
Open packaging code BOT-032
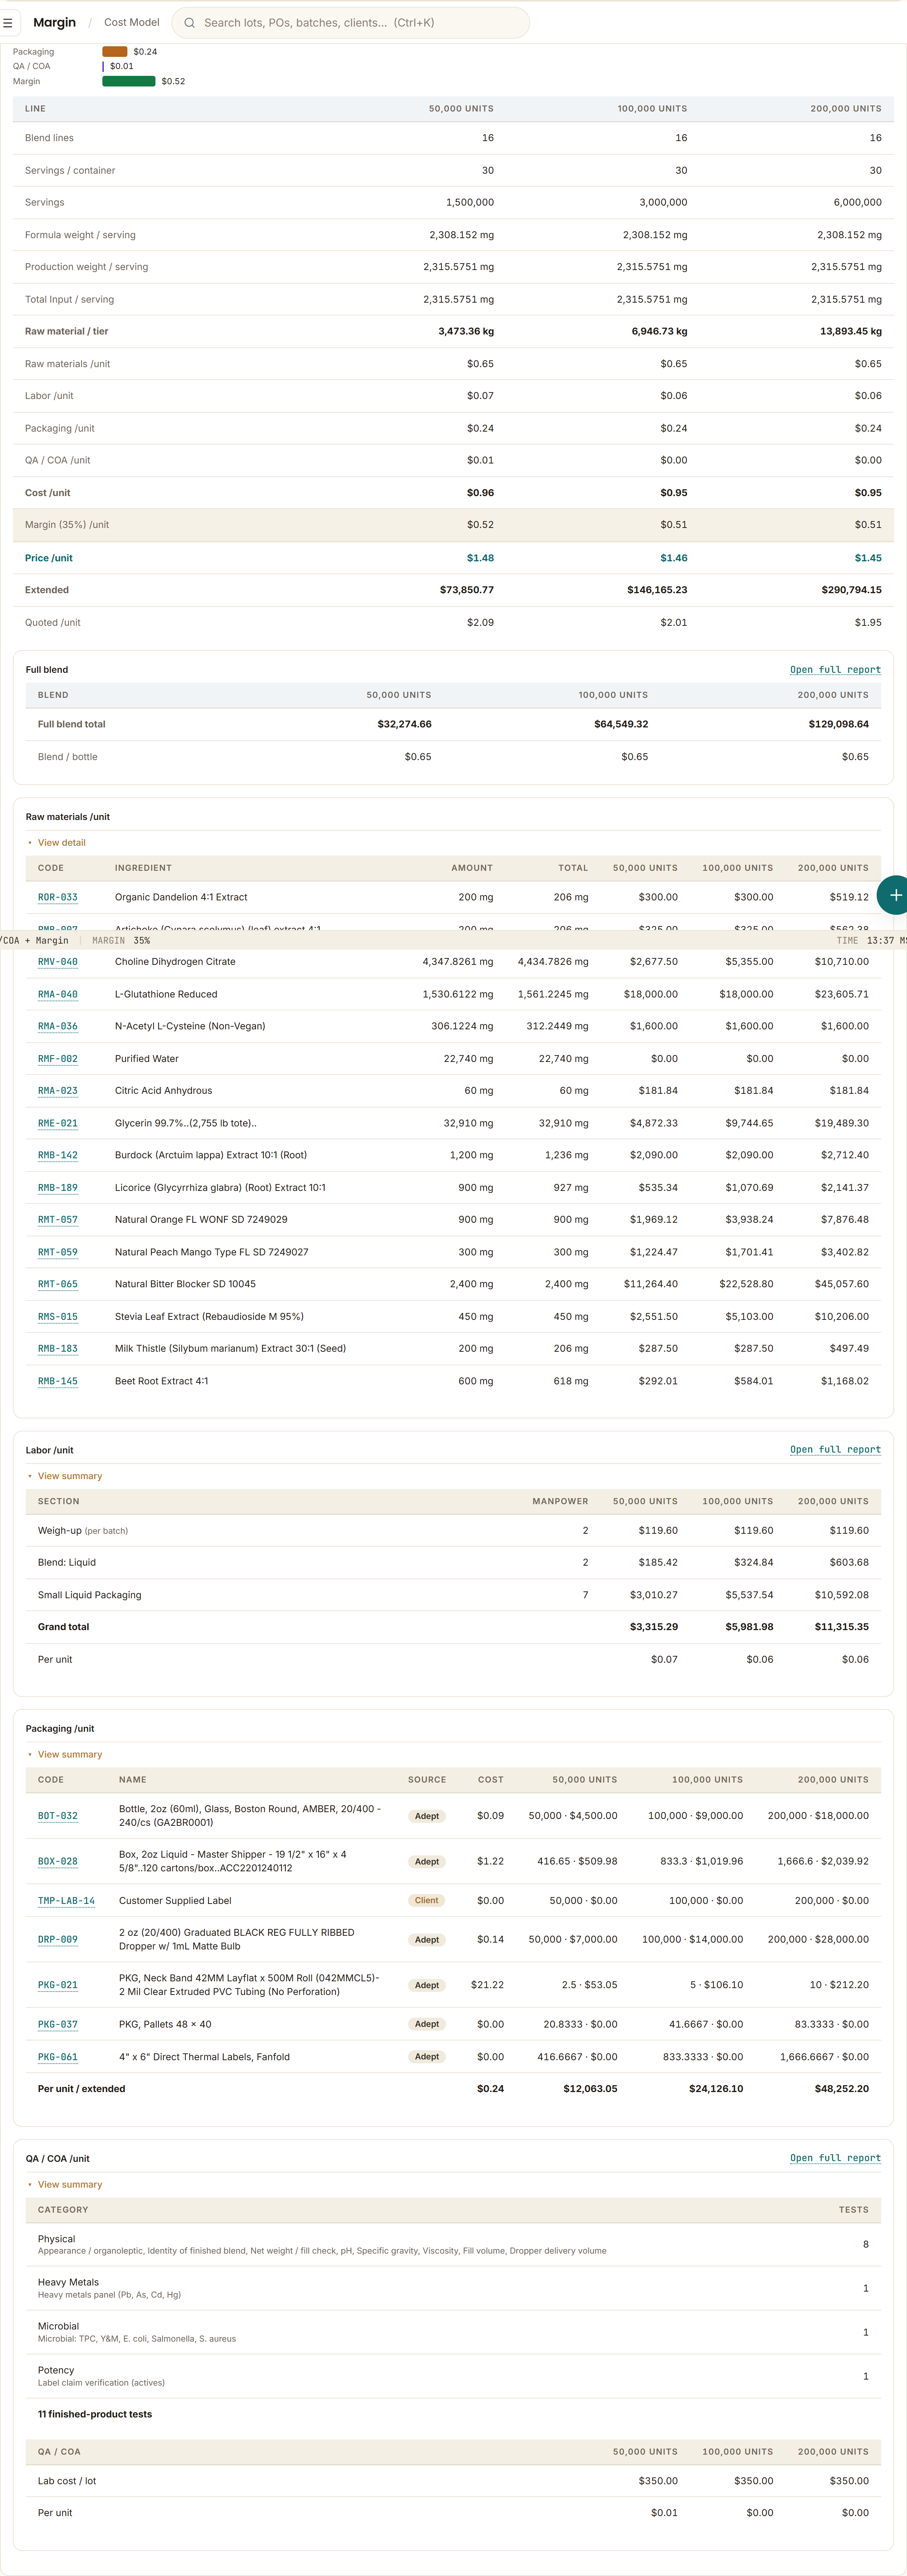coord(58,1816)
